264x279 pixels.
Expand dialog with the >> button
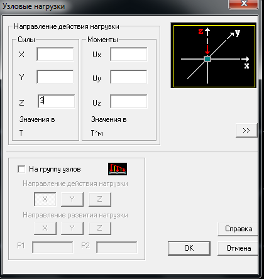point(246,130)
